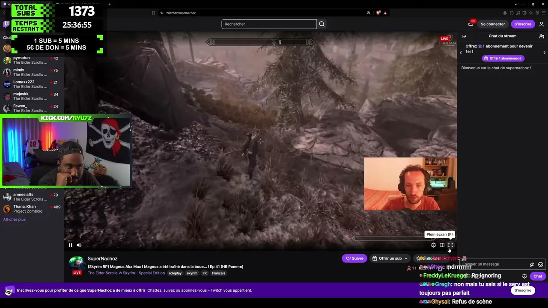Open Fewen_ channel in the sidebar

[x=32, y=108]
